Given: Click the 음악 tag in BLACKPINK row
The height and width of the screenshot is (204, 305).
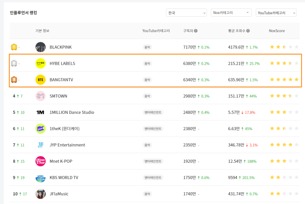Looking at the screenshot, I should pos(147,47).
